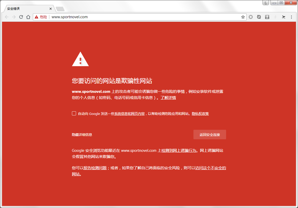Open a new tab button
The image size is (298, 208).
[60, 9]
